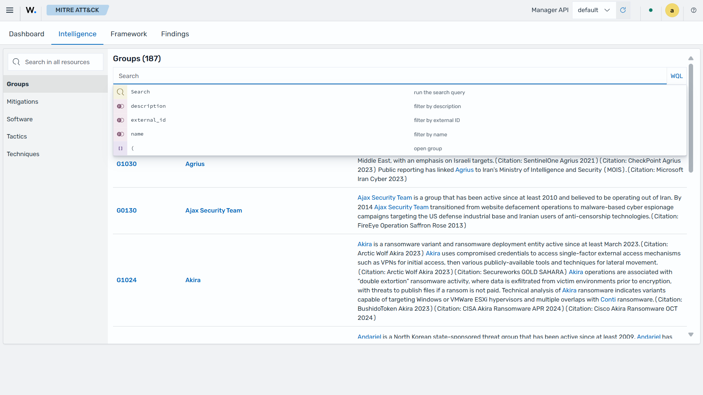The height and width of the screenshot is (395, 703).
Task: Click the vertical scrollbar thumb
Action: [x=691, y=118]
